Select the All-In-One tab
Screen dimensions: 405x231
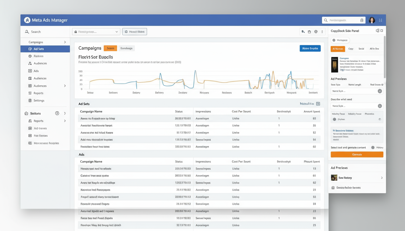374,49
